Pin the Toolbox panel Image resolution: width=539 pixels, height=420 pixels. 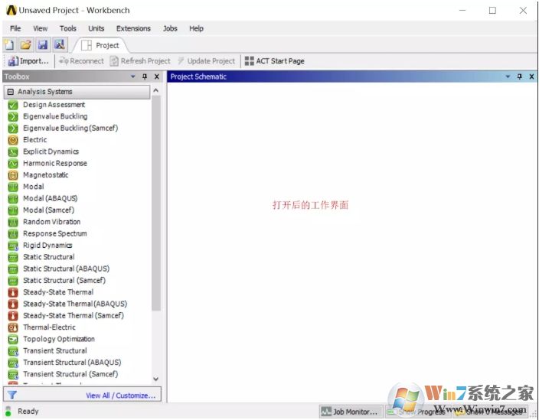[145, 77]
